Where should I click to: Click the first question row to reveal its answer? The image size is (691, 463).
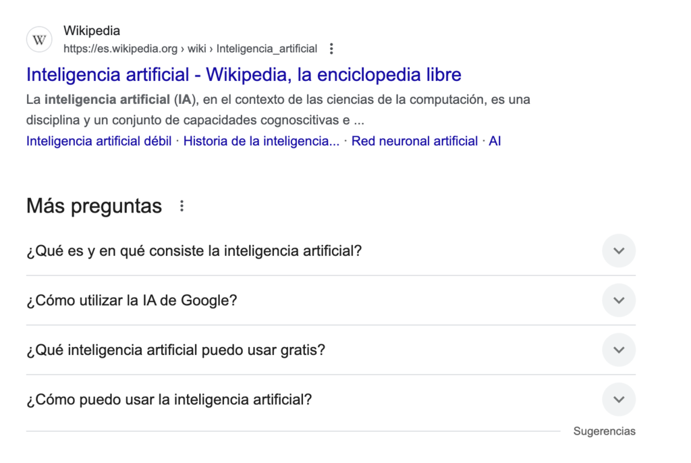(194, 250)
